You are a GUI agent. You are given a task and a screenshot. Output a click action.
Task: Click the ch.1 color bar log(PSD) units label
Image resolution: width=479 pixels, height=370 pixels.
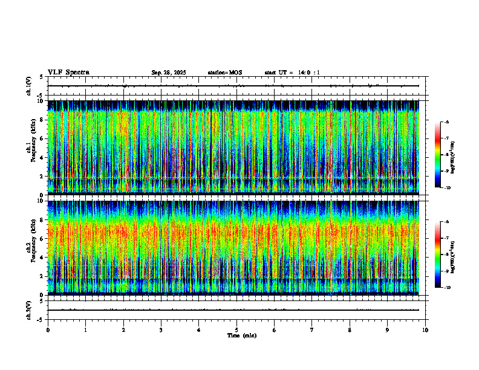(454, 158)
